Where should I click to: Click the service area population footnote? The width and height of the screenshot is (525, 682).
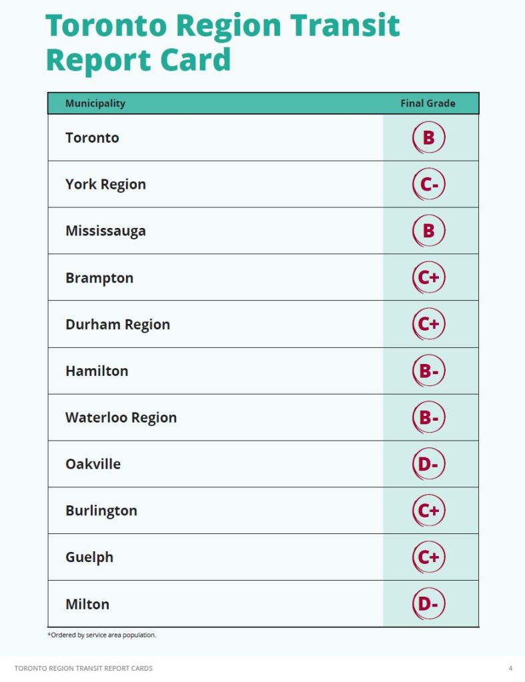tap(102, 635)
